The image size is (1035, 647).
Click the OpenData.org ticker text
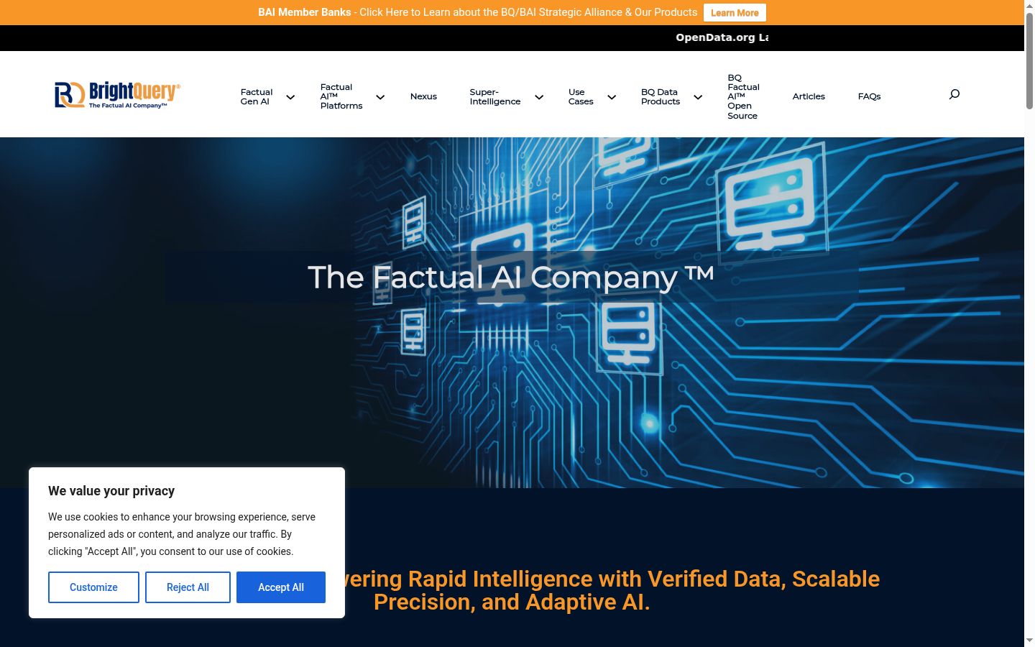coord(722,37)
